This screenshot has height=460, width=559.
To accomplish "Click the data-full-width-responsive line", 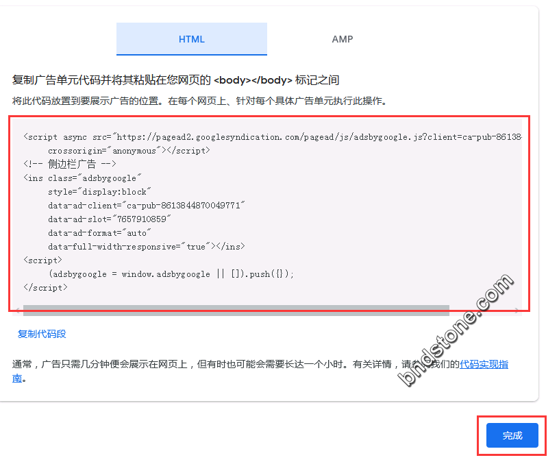I will (147, 247).
